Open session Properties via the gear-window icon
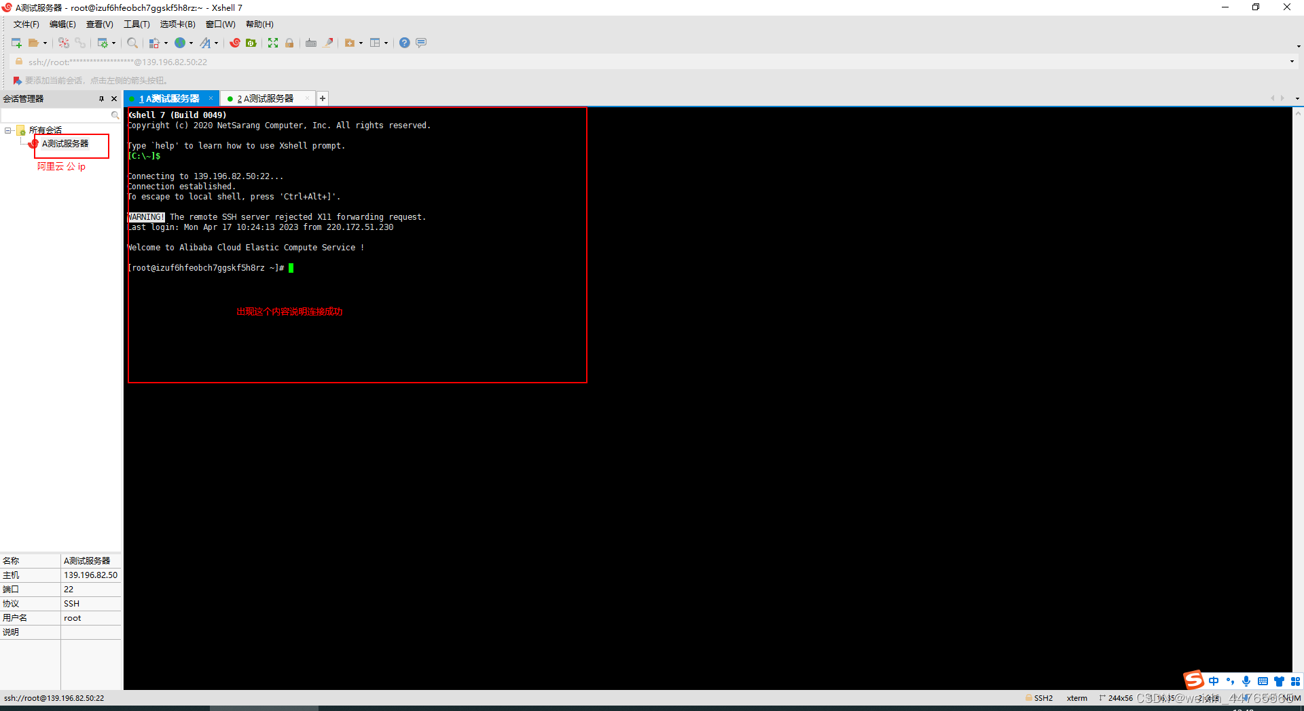Viewport: 1304px width, 711px height. [x=103, y=43]
